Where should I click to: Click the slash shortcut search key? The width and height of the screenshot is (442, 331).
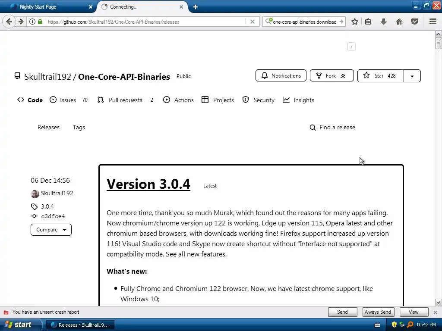coord(351,47)
